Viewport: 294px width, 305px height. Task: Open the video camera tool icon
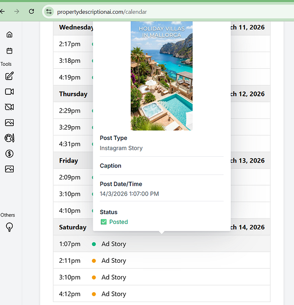[x=9, y=92]
